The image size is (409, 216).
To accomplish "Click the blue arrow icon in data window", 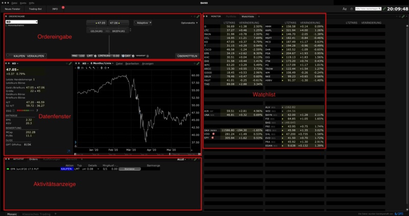I will point(69,151).
